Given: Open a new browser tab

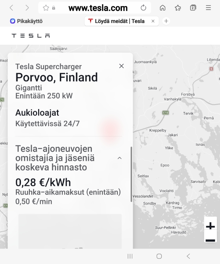Looking at the screenshot, I should click(166, 21).
